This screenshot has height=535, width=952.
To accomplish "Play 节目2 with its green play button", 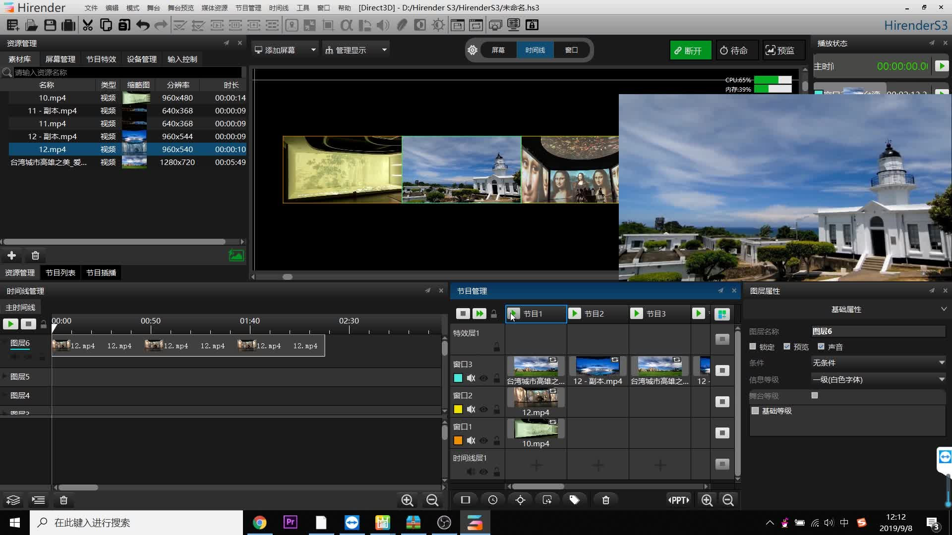I will point(575,314).
